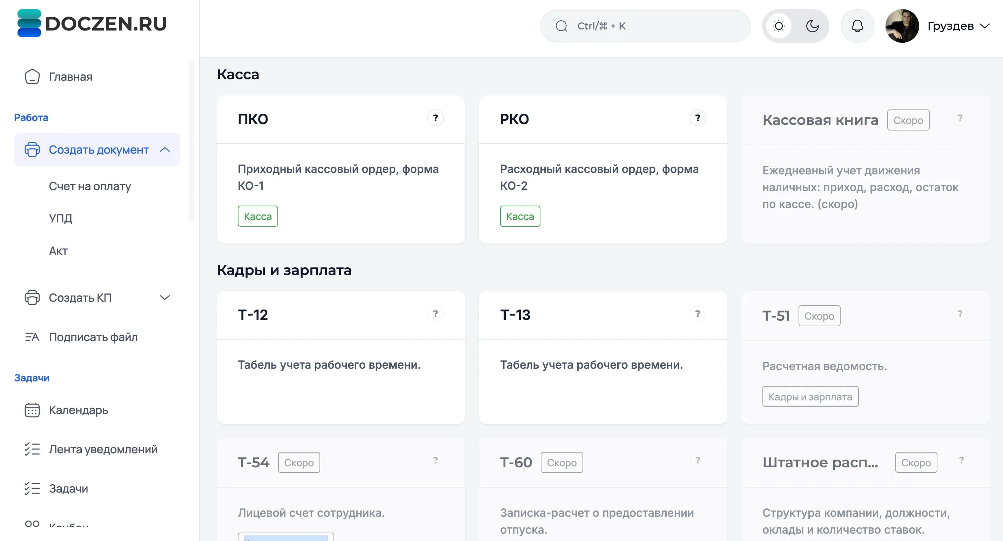Screen dimensions: 1003x541
Task: Collapse the Создать документ section chevron
Action: 165,149
